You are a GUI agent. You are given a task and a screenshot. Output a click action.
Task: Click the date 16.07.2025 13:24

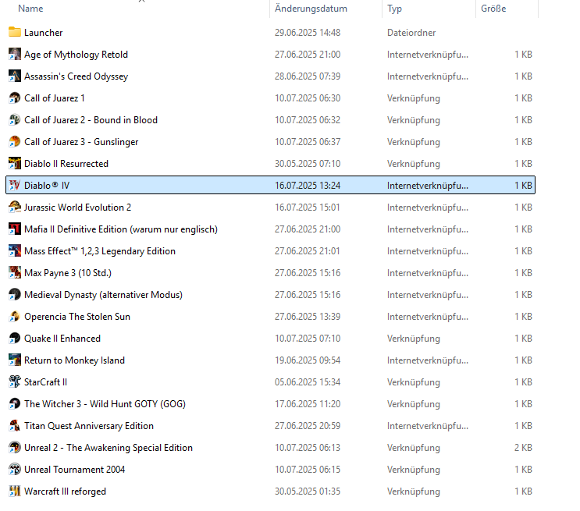point(308,185)
